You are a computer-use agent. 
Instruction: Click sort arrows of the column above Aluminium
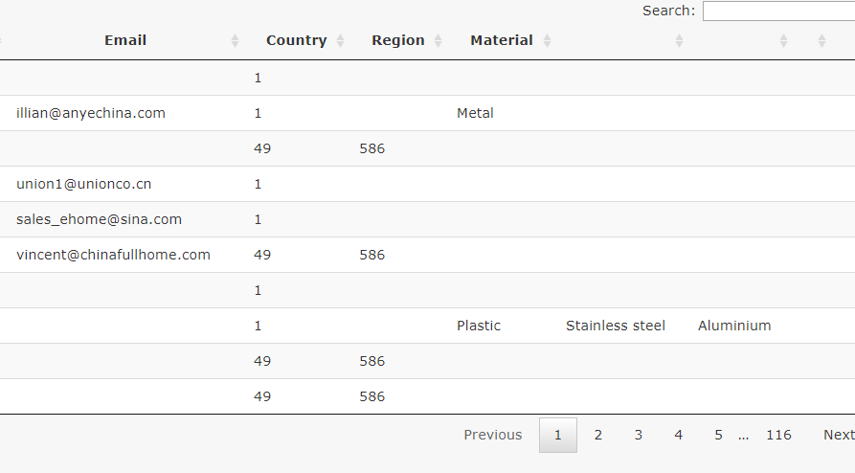coord(784,41)
